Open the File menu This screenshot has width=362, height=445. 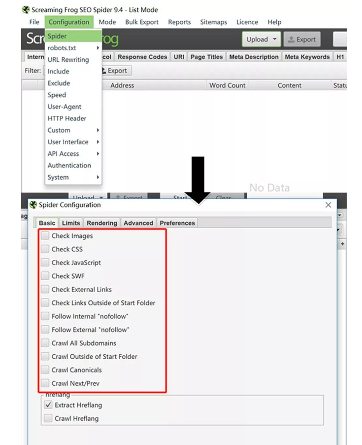[x=34, y=22]
